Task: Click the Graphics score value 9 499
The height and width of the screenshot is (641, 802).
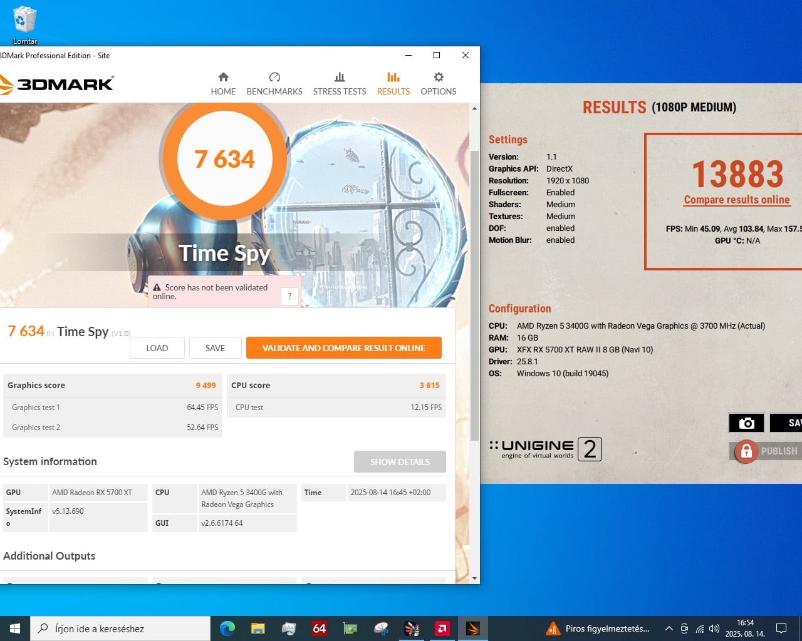Action: pos(206,386)
